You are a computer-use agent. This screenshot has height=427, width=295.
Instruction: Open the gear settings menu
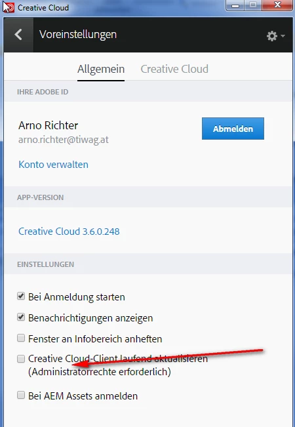(275, 36)
